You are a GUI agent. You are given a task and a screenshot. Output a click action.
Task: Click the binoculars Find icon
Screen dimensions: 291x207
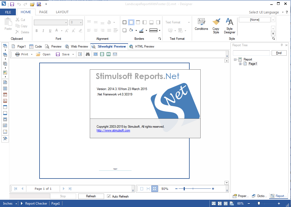pyautogui.click(x=88, y=54)
